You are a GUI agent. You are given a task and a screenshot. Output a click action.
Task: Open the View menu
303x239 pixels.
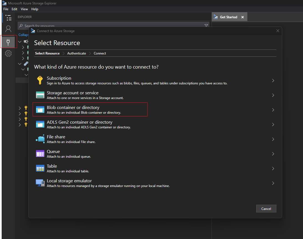[x=24, y=9]
